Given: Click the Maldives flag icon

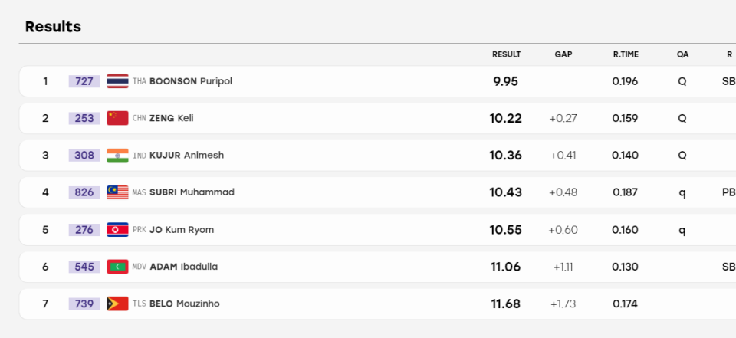Looking at the screenshot, I should 117,267.
